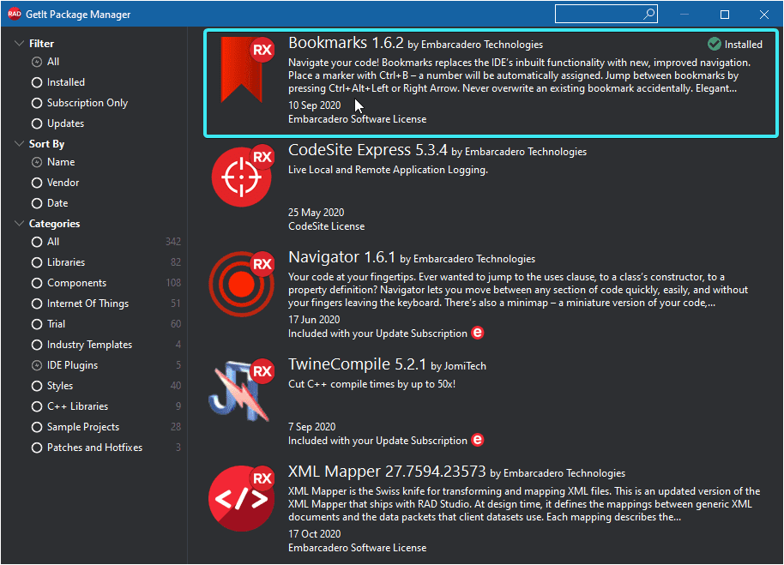Image resolution: width=784 pixels, height=565 pixels.
Task: Select the Subscription Only filter
Action: coord(80,103)
